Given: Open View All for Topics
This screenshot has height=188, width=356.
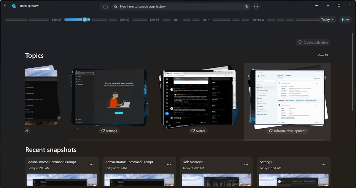Looking at the screenshot, I should (x=322, y=55).
